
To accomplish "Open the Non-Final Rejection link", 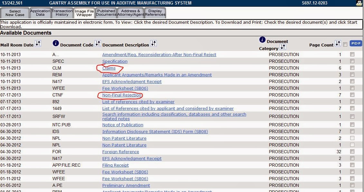I will click(122, 95).
